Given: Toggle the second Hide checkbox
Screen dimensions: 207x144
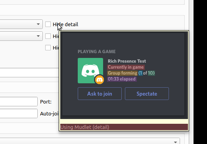Looking at the screenshot, I should [48, 36].
